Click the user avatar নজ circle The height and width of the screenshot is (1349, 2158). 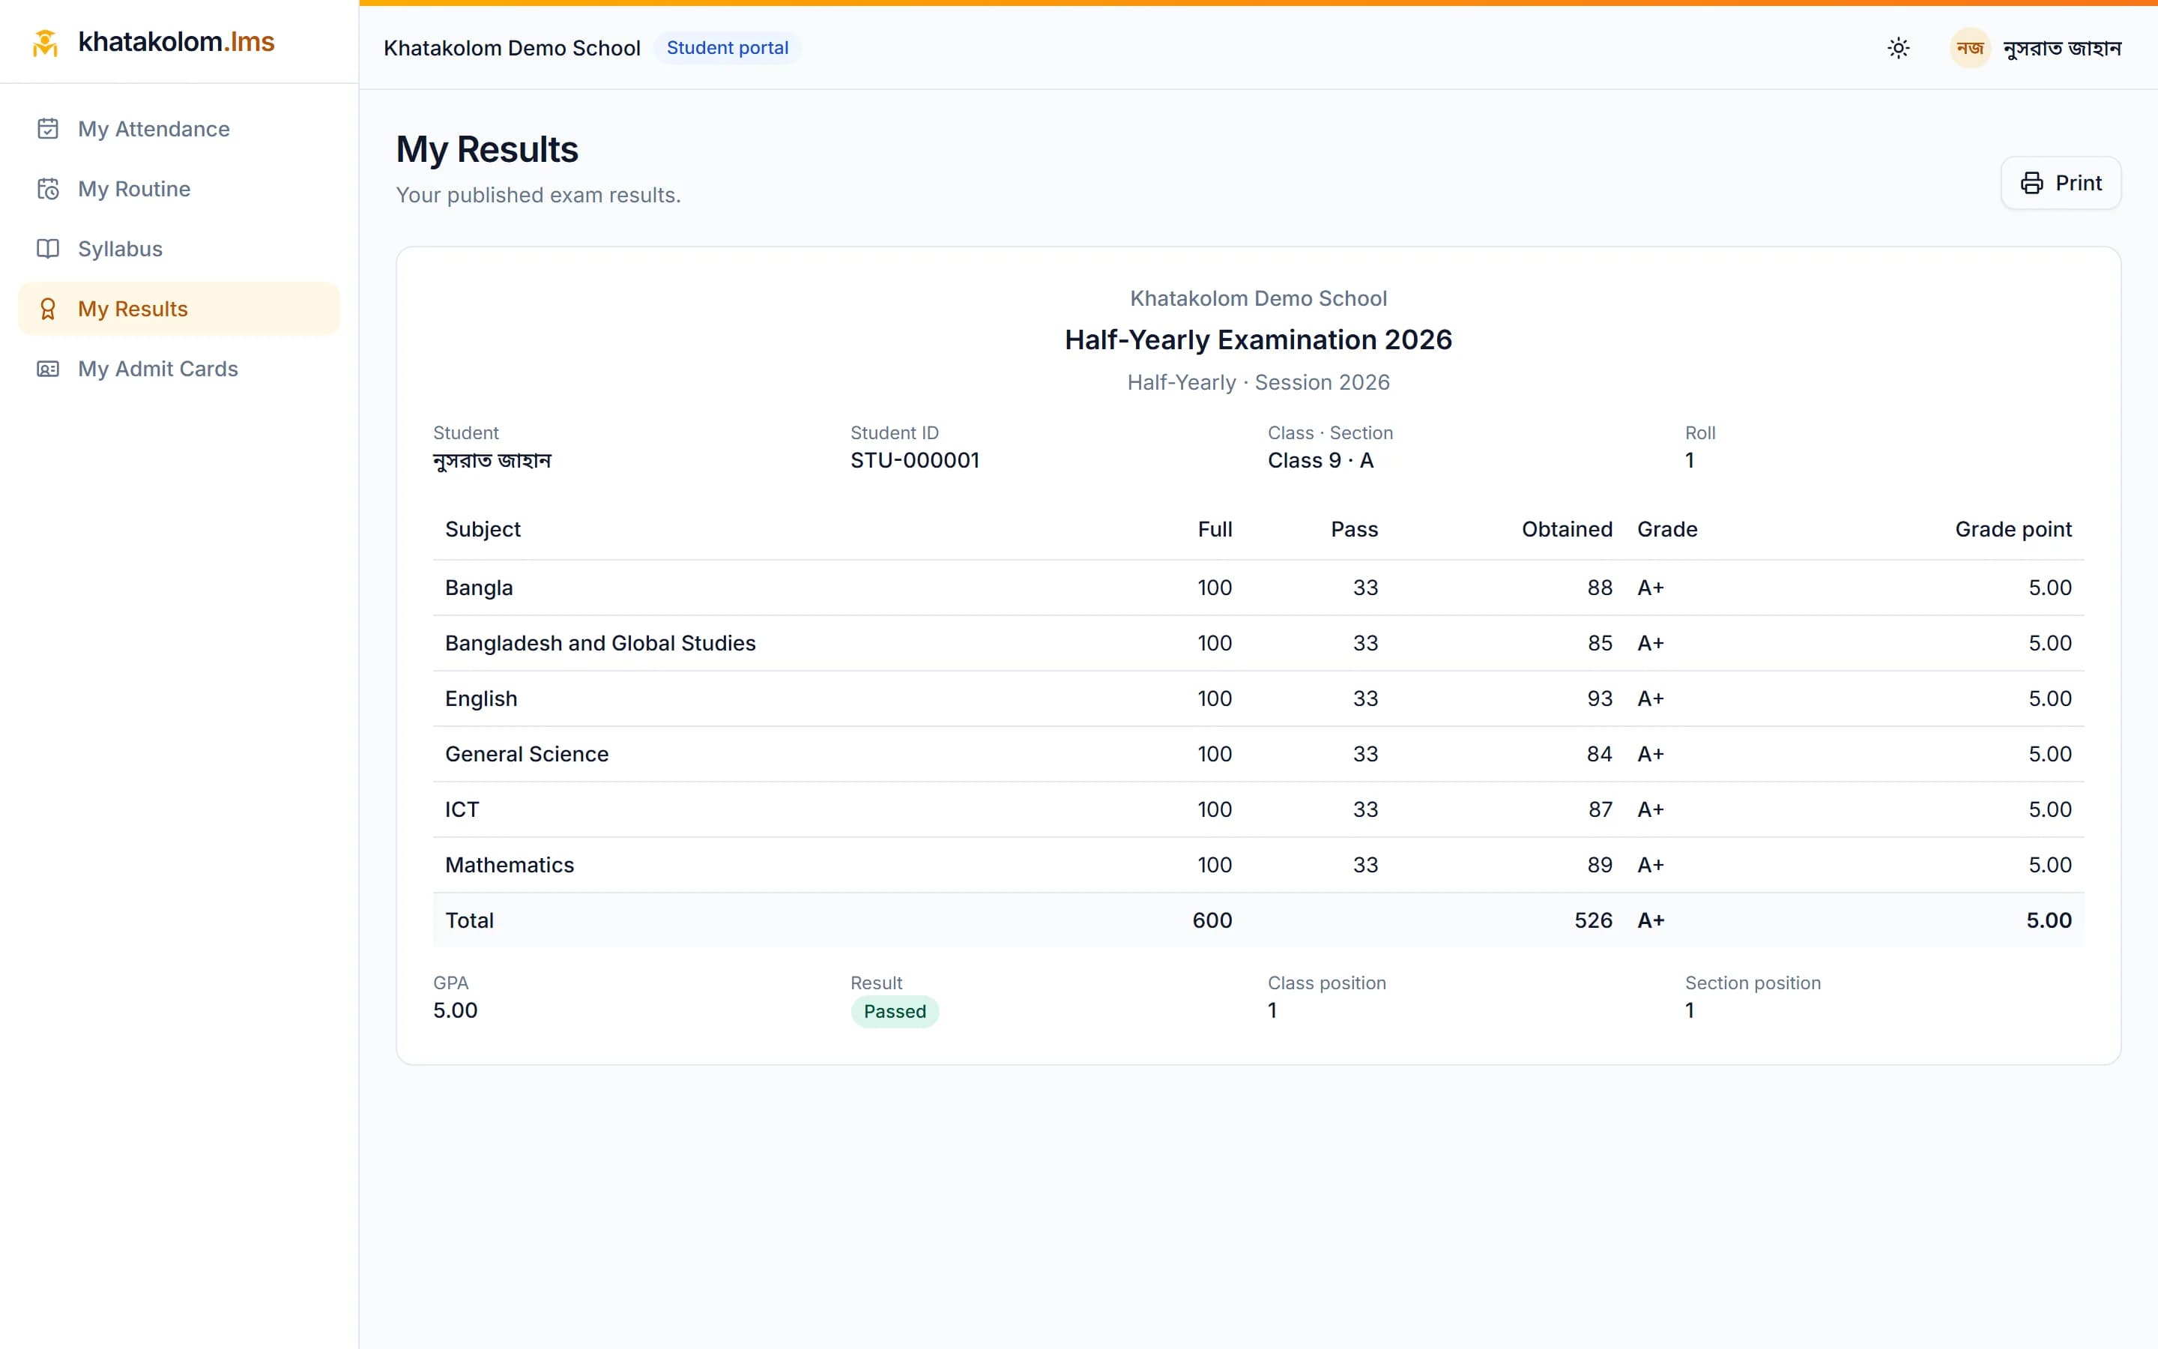tap(1970, 48)
